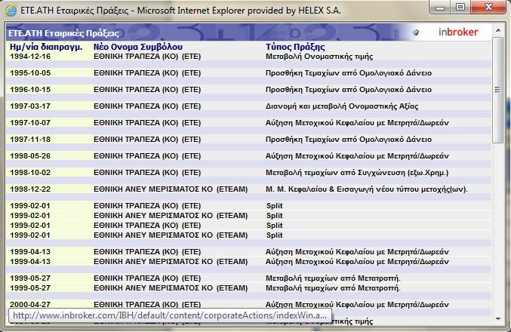
Task: Click 'Αύξηση Μετοχικού Κεφαλαίου' in the 1999-04-13 ΕΤΕ row
Action: point(357,252)
